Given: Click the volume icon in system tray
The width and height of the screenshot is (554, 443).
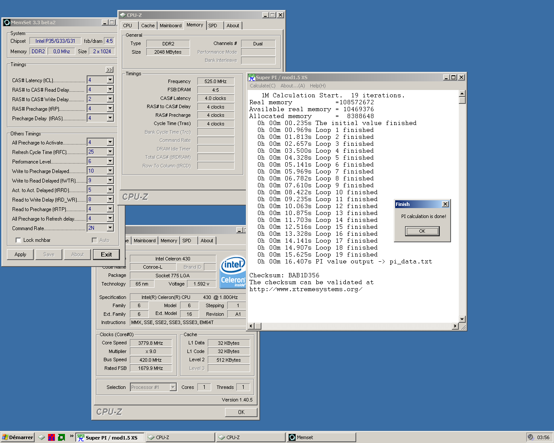Looking at the screenshot, I should click(531, 437).
